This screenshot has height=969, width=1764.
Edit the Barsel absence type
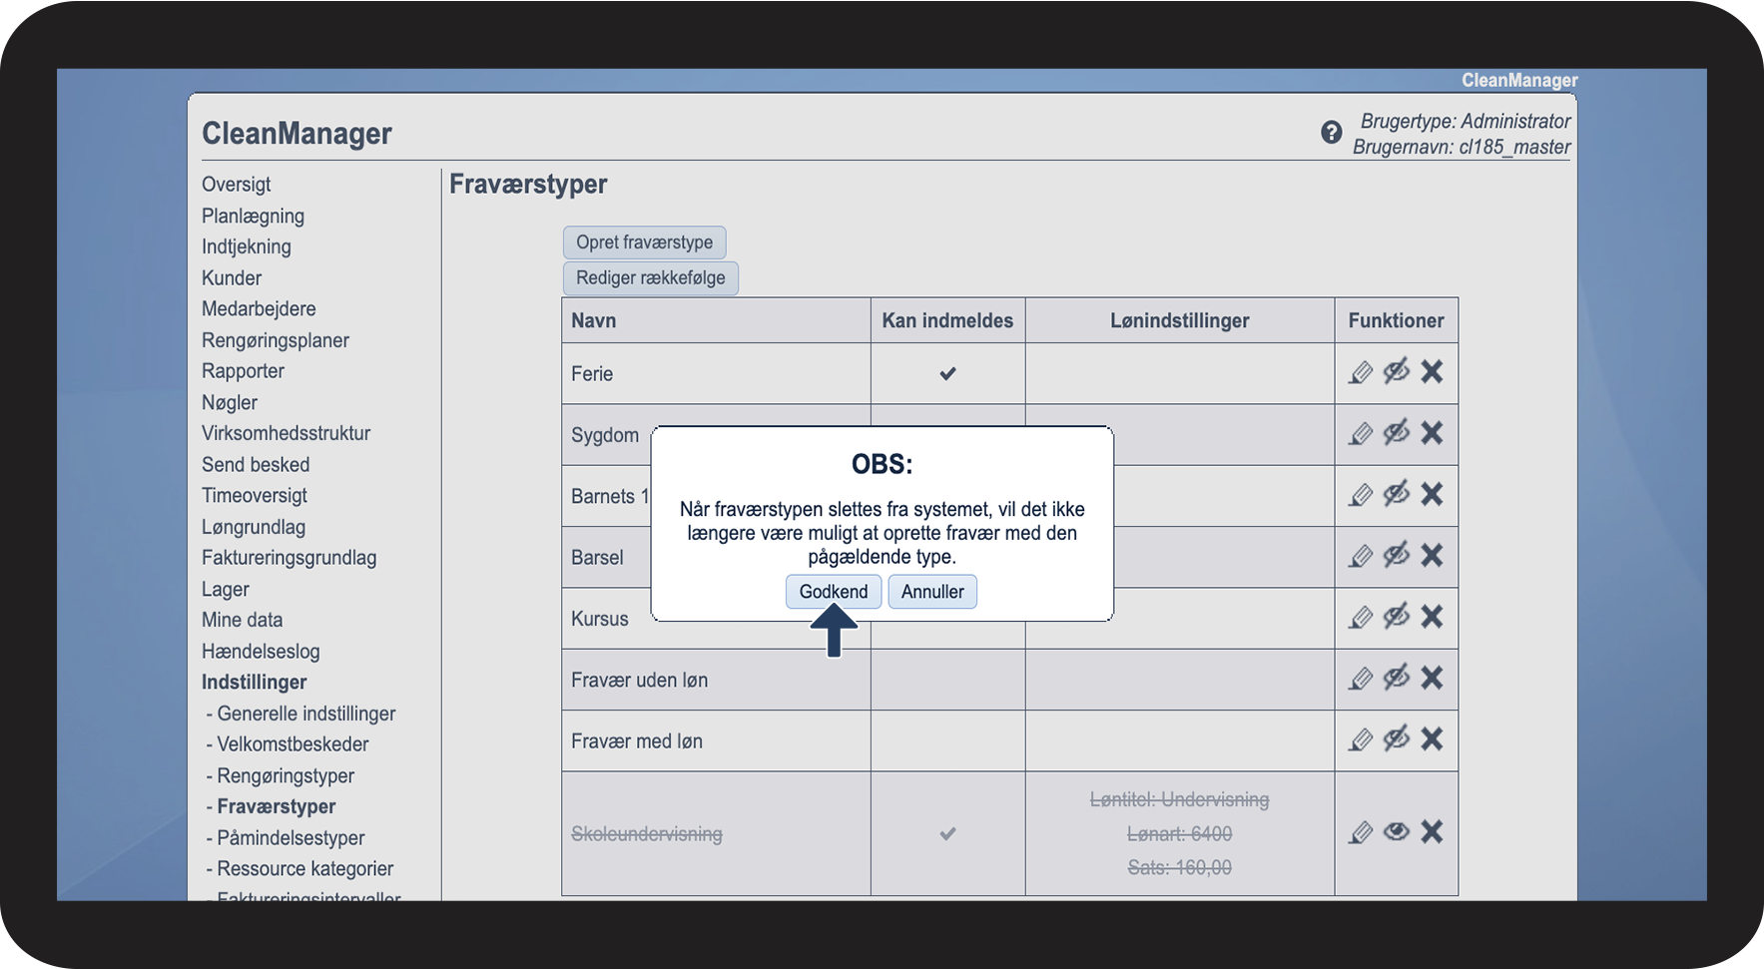(1361, 557)
